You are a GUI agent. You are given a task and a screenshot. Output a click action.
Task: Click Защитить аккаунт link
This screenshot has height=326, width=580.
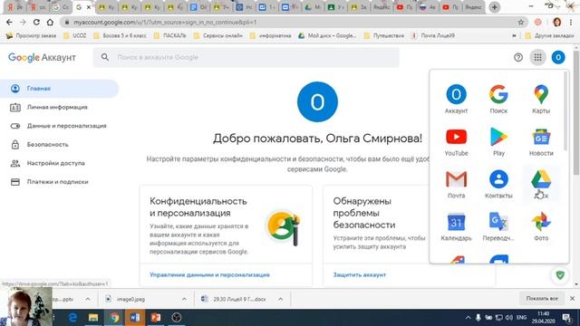pyautogui.click(x=359, y=274)
